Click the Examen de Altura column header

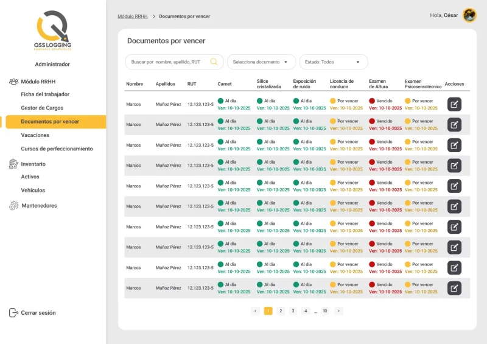(x=378, y=84)
